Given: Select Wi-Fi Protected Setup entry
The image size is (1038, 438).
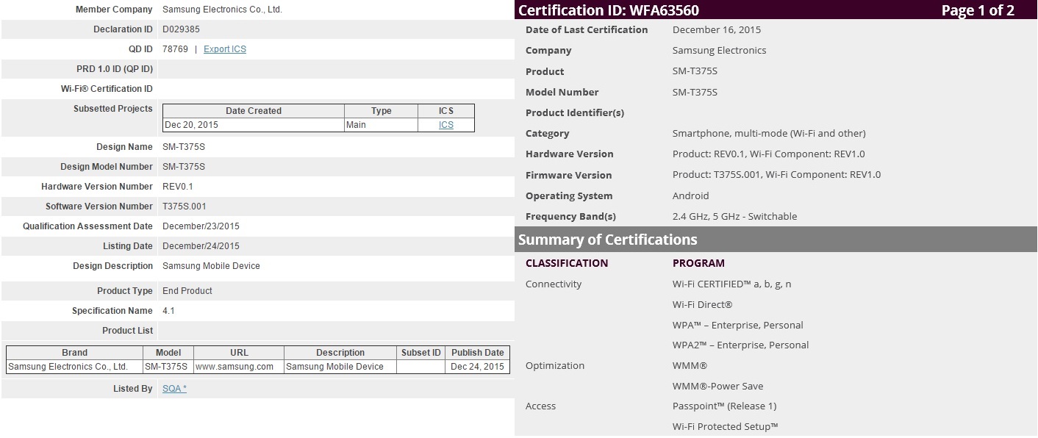Looking at the screenshot, I should click(x=725, y=427).
